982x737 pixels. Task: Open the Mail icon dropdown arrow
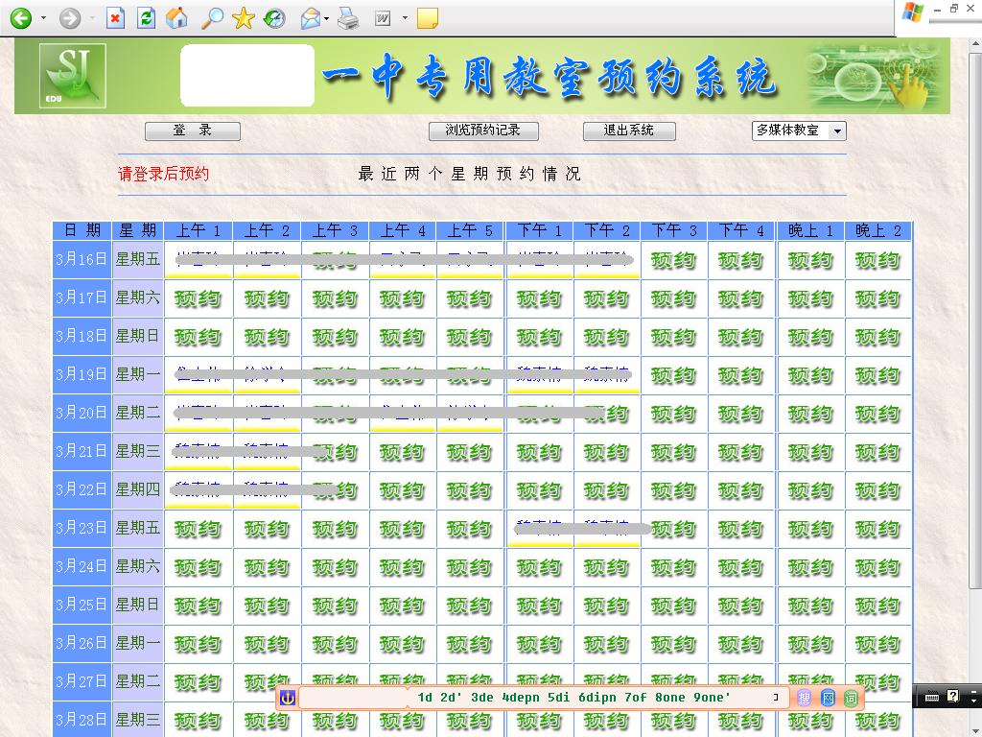325,17
